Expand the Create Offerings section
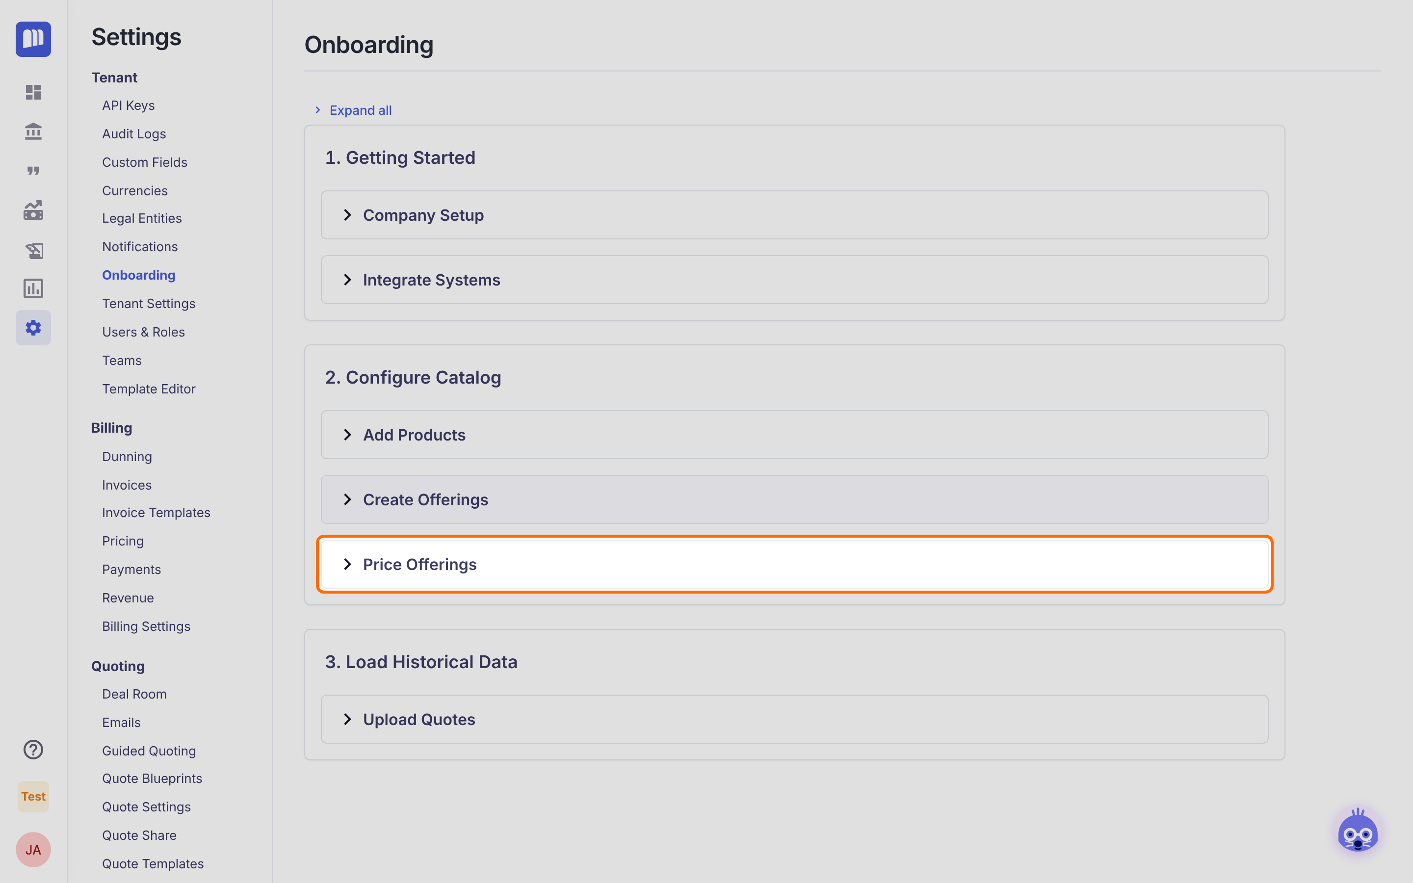The image size is (1413, 883). (x=795, y=499)
